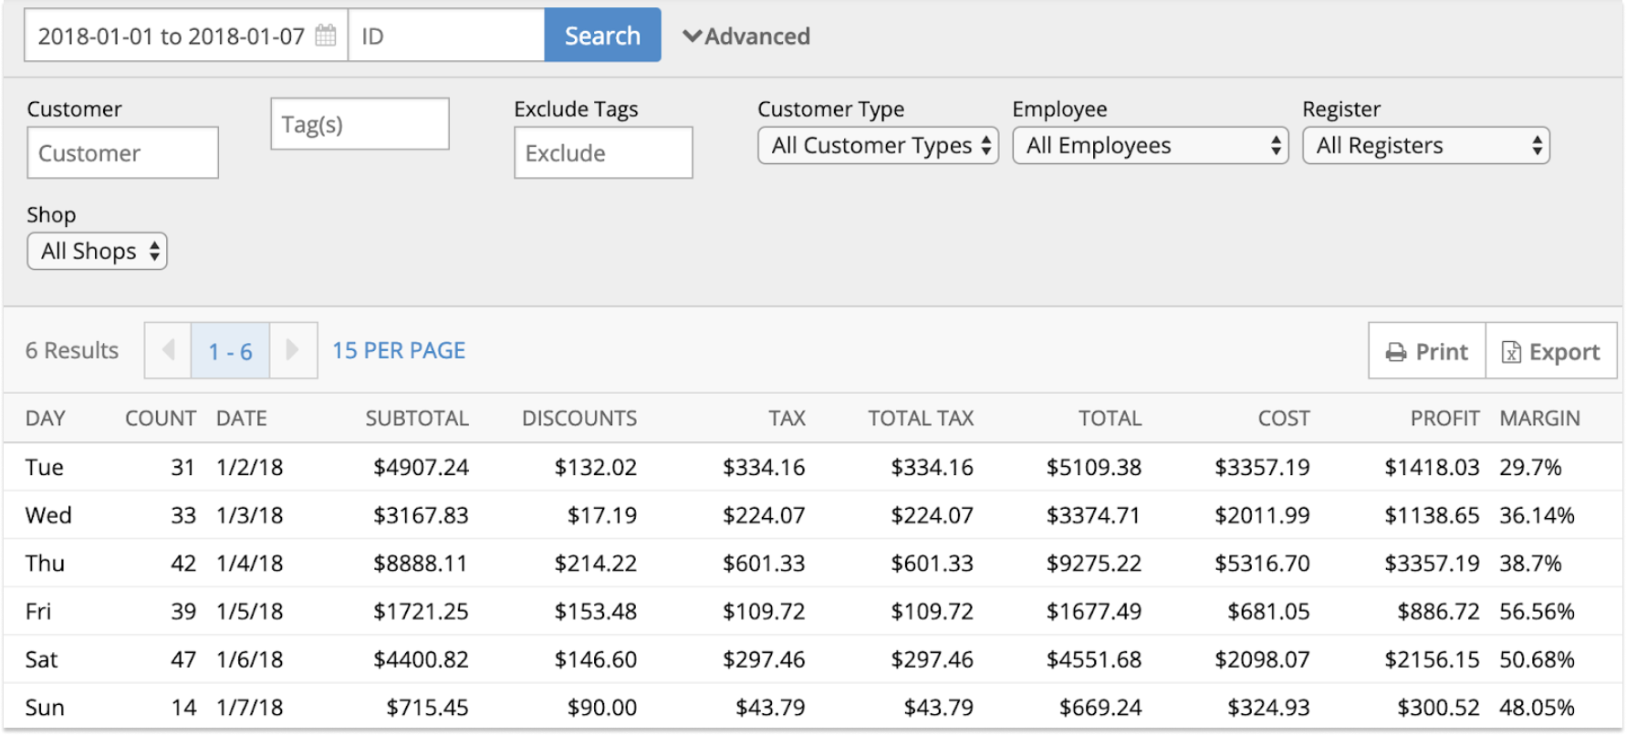
Task: Click profit value $1418.03
Action: tap(1432, 467)
